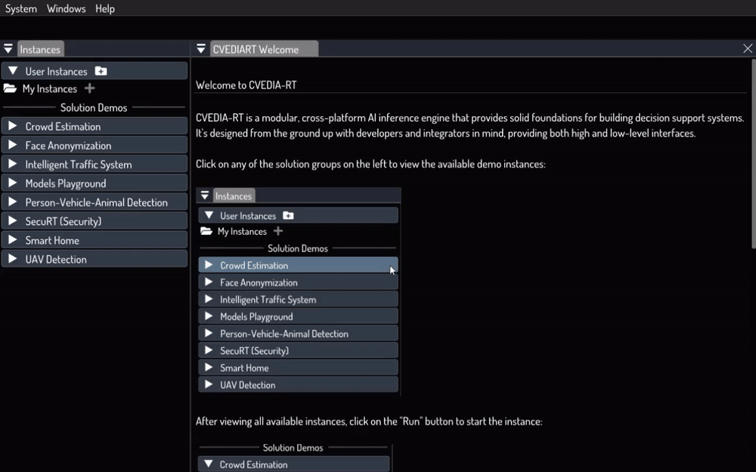This screenshot has height=472, width=756.
Task: Select the CVEDIART Welcome tab
Action: [264, 49]
